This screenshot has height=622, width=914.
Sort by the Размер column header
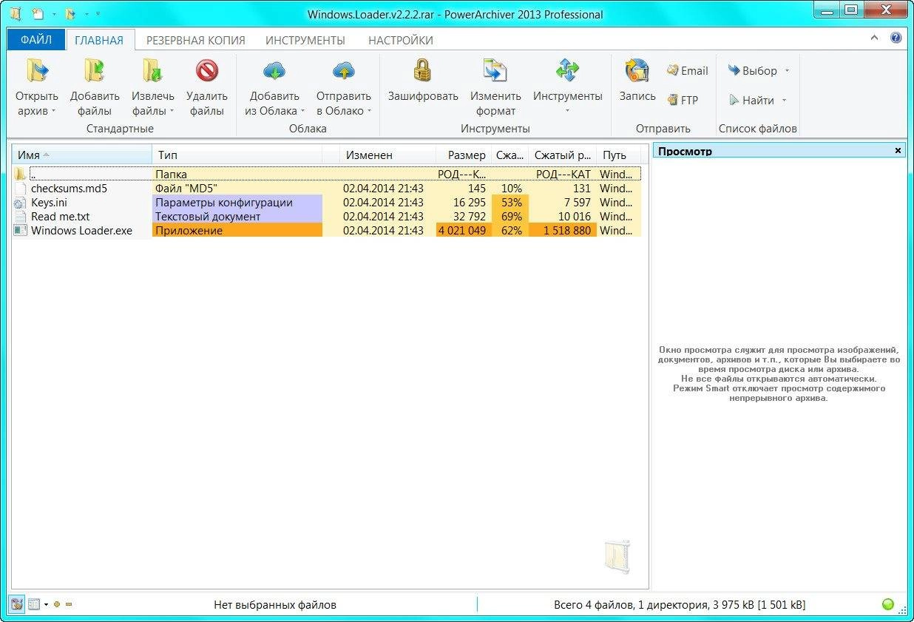coord(463,155)
